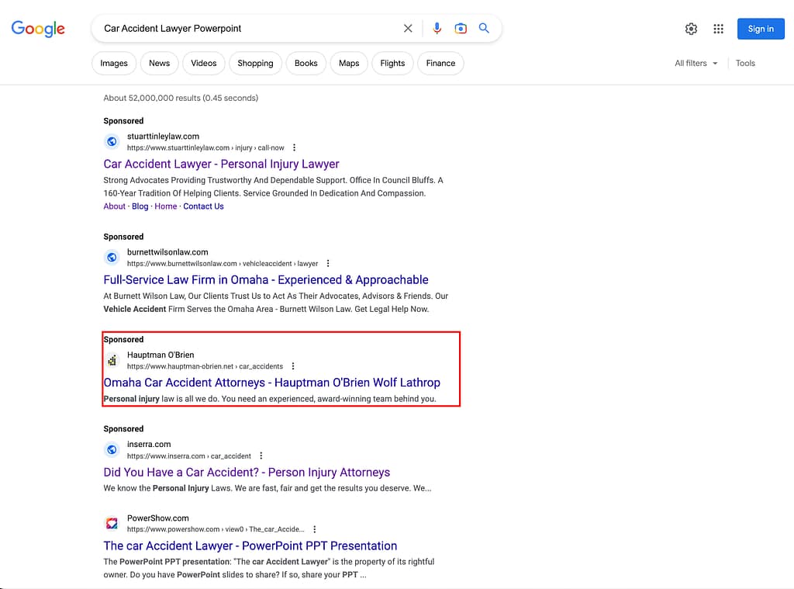This screenshot has width=794, height=589.
Task: Switch to the Shopping tab
Action: point(255,64)
